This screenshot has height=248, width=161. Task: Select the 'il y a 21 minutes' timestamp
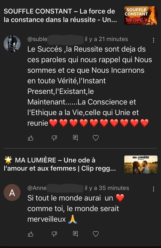(106, 39)
